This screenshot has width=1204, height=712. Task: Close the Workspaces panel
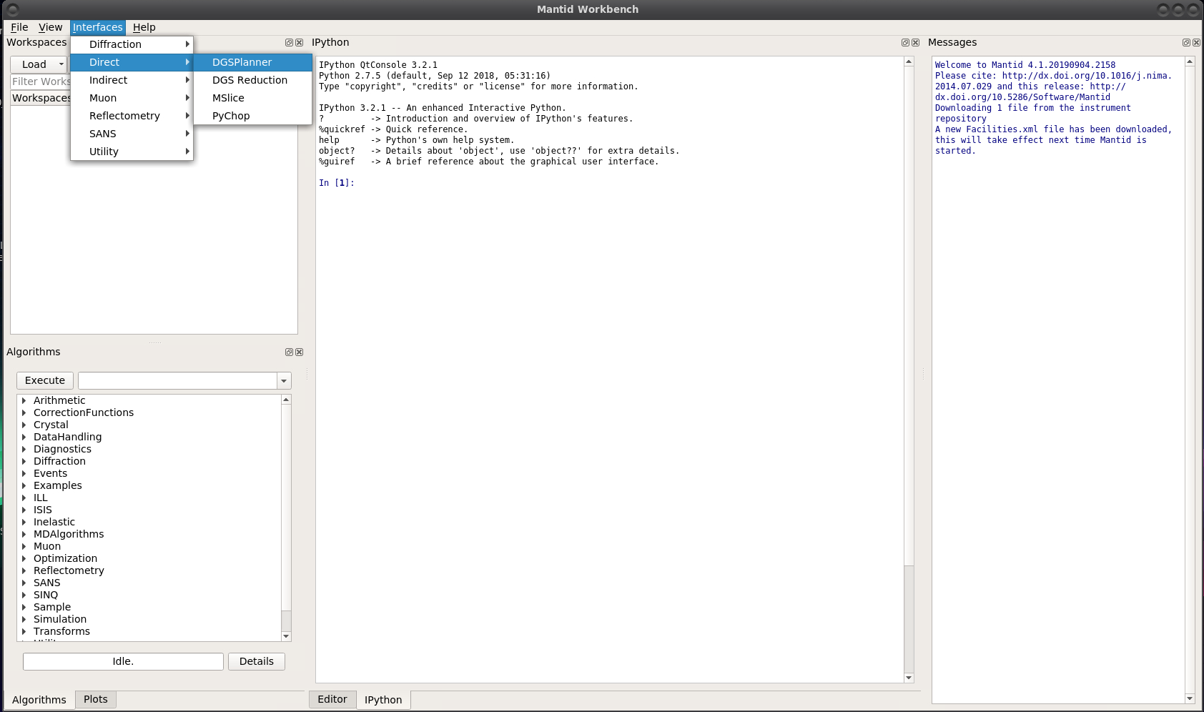click(300, 43)
